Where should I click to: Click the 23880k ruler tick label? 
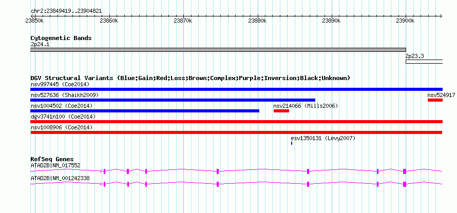258,21
